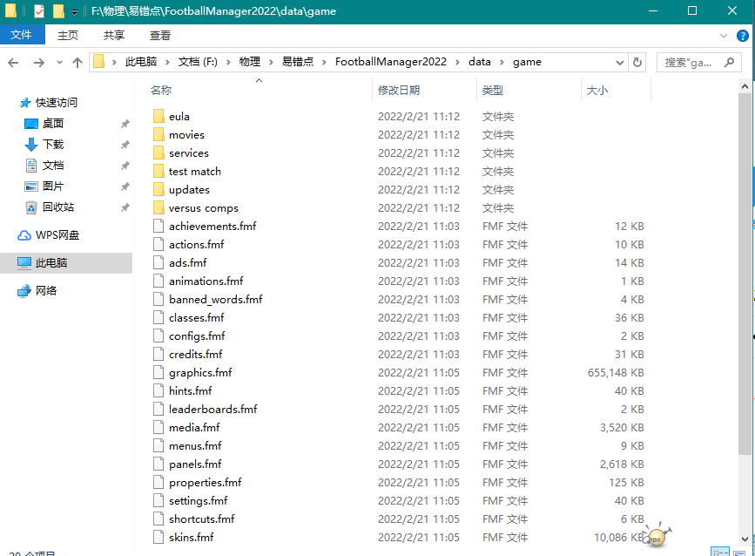Click the graphics.fmf file icon
The width and height of the screenshot is (755, 556).
pos(158,372)
